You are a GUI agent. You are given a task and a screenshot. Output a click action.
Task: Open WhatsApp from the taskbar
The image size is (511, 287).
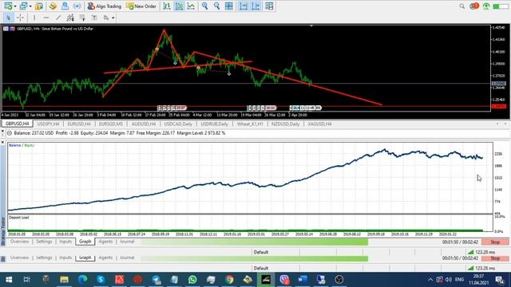[192, 280]
